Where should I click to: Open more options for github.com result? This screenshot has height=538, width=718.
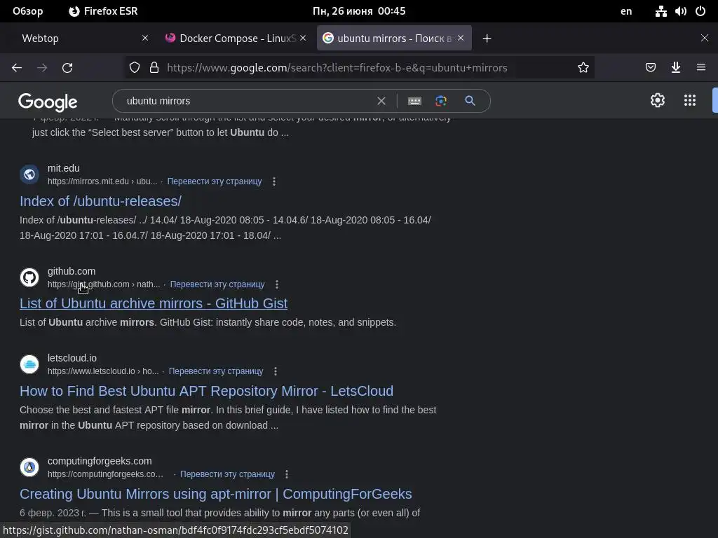coord(276,284)
